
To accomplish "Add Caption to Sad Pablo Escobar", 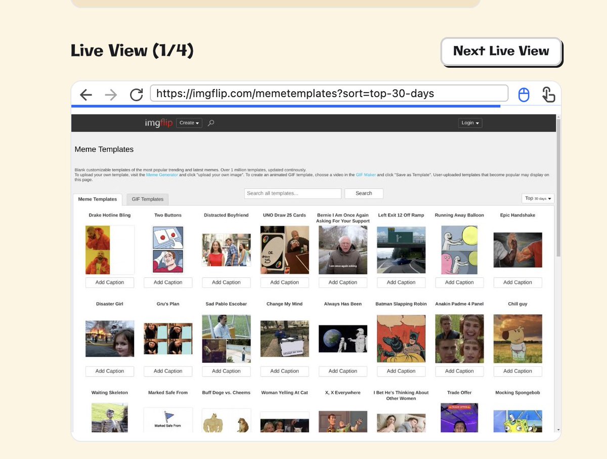I will (x=226, y=371).
